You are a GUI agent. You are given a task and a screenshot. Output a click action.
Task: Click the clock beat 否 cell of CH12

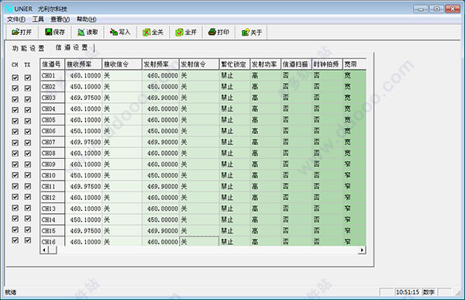click(327, 198)
